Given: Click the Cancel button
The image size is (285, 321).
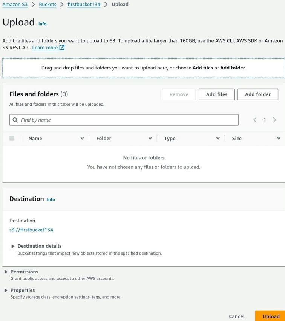Looking at the screenshot, I should pos(236,316).
